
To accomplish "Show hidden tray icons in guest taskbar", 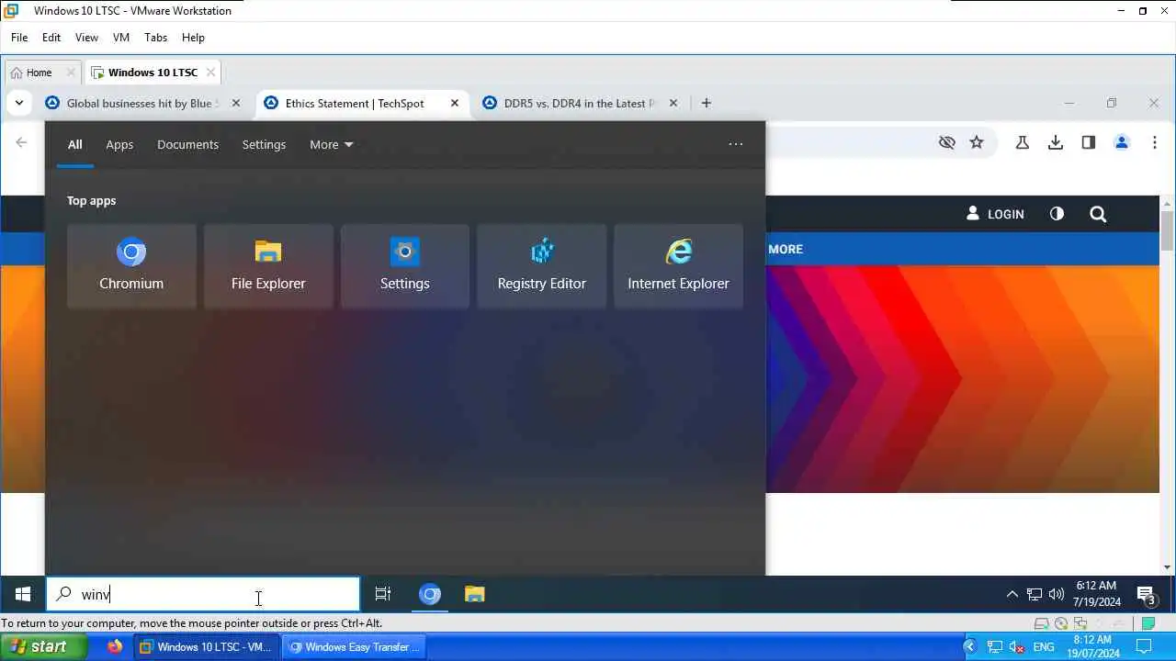I will coord(1012,594).
